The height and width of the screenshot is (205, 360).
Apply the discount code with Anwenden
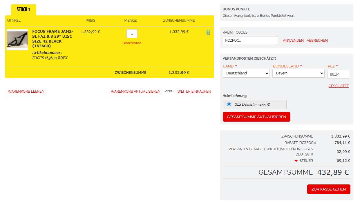pyautogui.click(x=293, y=41)
